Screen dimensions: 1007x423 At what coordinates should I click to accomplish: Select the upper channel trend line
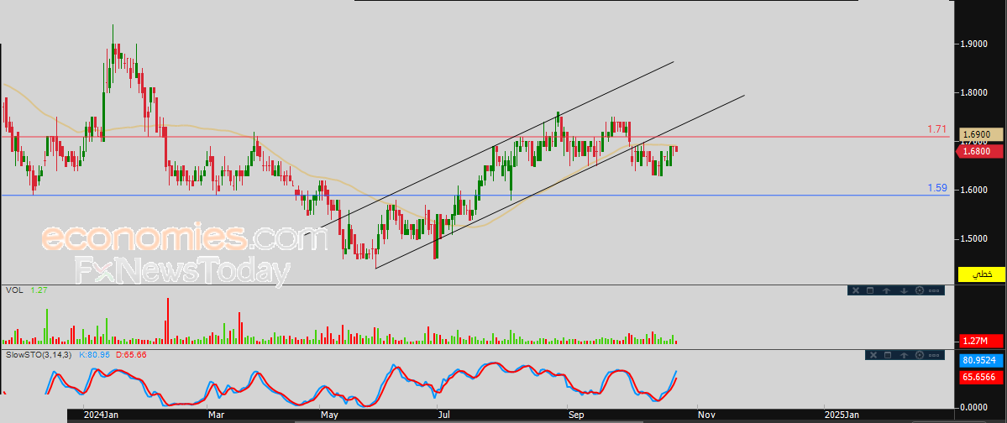(488, 149)
